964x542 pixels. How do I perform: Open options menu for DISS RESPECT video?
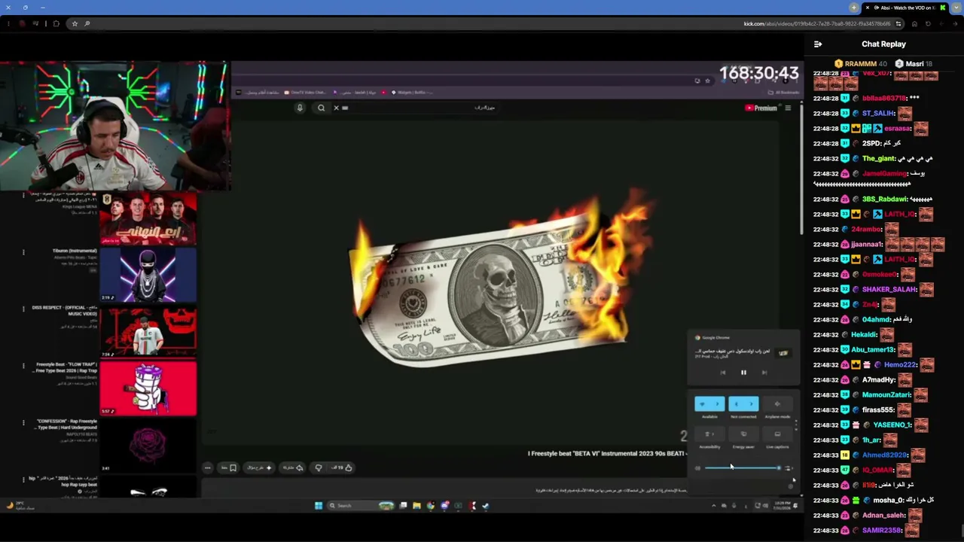point(23,309)
